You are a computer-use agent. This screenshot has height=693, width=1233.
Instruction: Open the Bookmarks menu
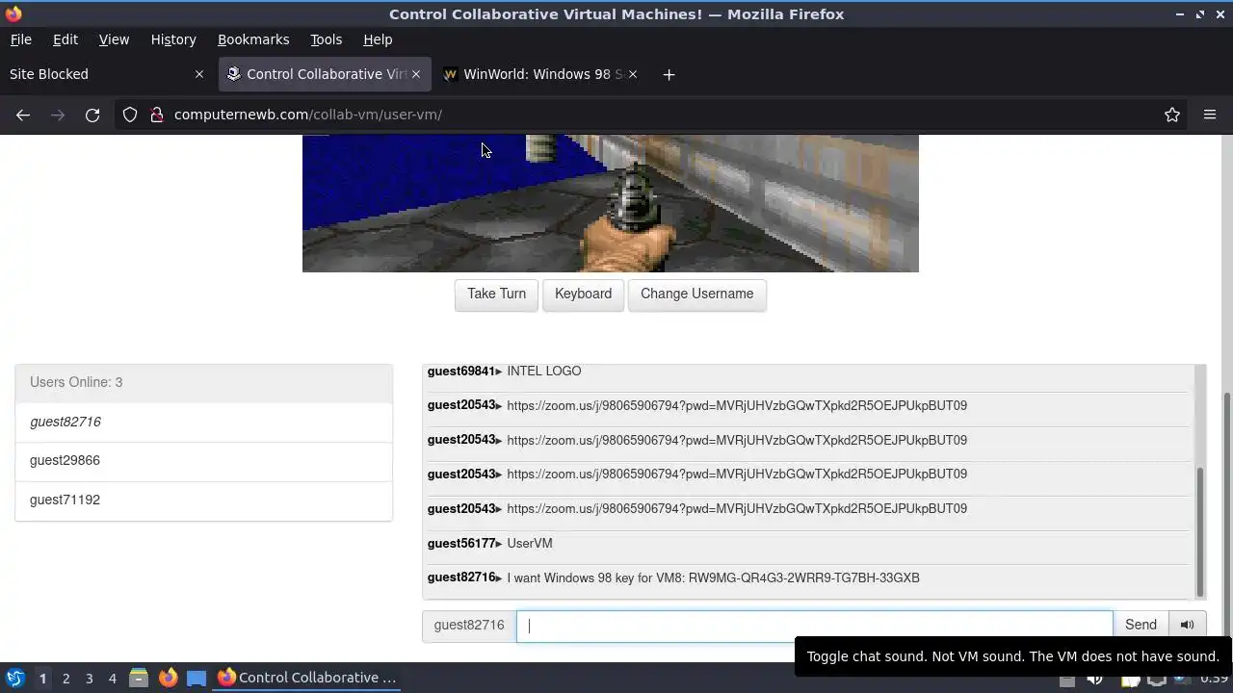point(253,39)
